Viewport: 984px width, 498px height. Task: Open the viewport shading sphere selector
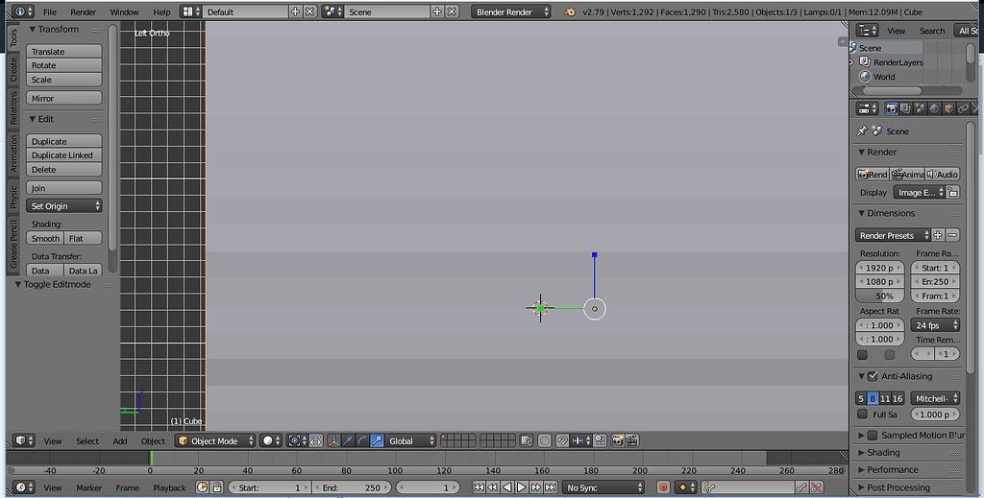271,440
